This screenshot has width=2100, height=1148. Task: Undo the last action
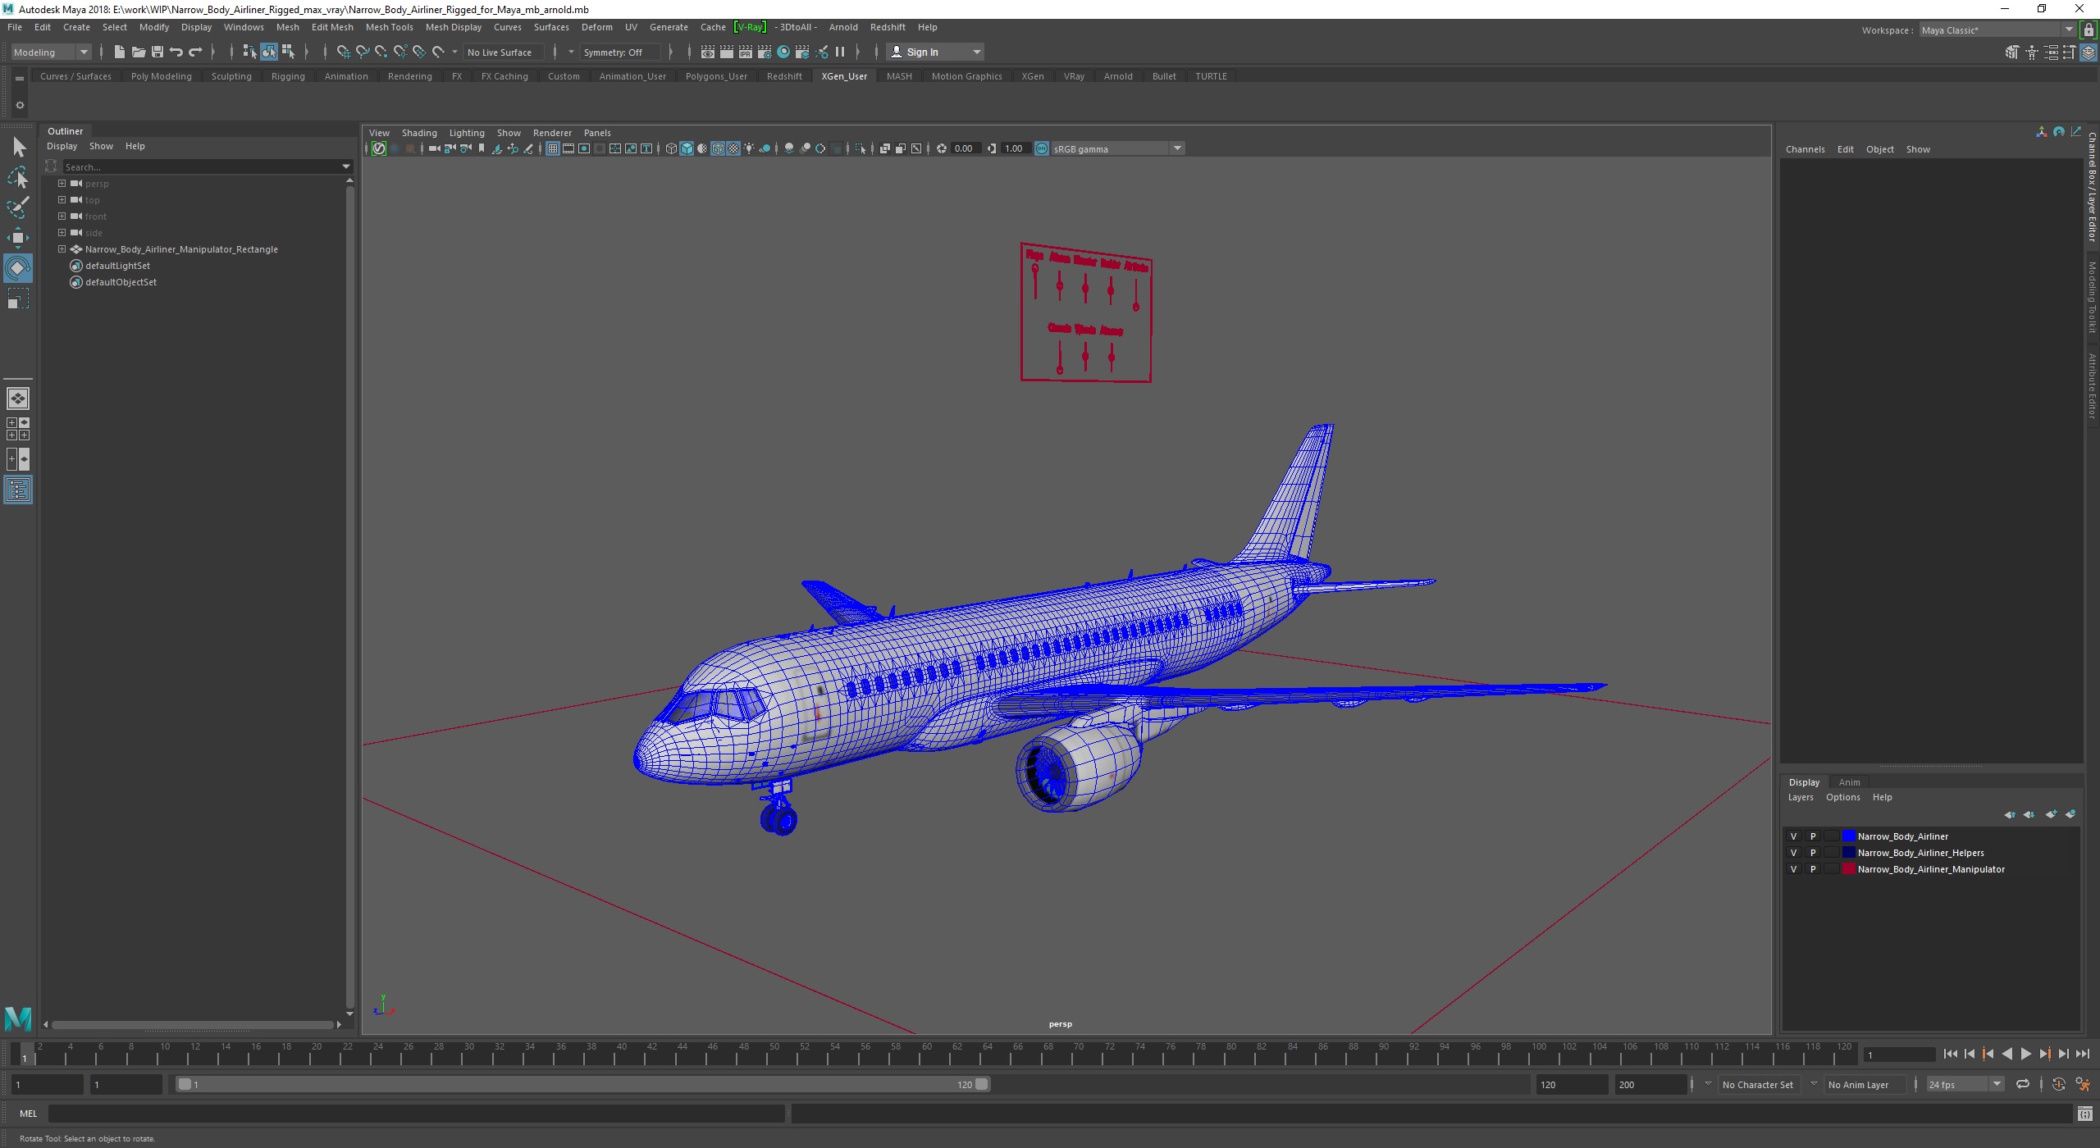click(176, 52)
